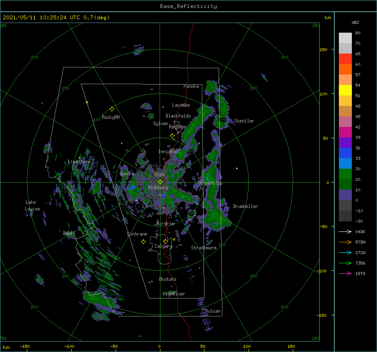Click the Didsbury label

pyautogui.click(x=158, y=188)
